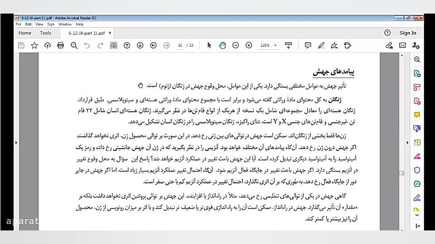435x244 pixels.
Task: Open Comment tool in the right pane
Action: coord(417,114)
